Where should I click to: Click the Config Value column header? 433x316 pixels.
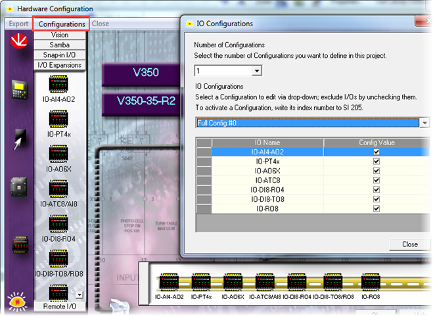point(376,143)
